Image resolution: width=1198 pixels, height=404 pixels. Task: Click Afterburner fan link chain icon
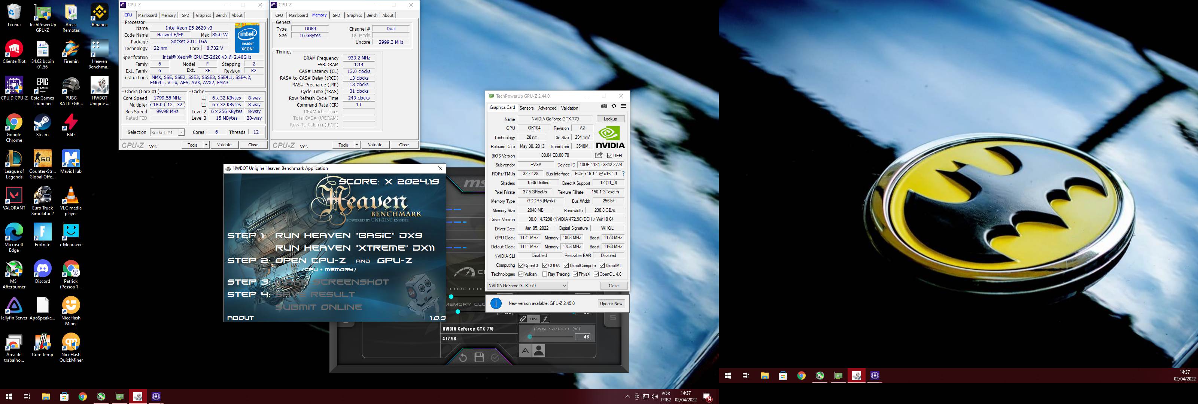(523, 319)
